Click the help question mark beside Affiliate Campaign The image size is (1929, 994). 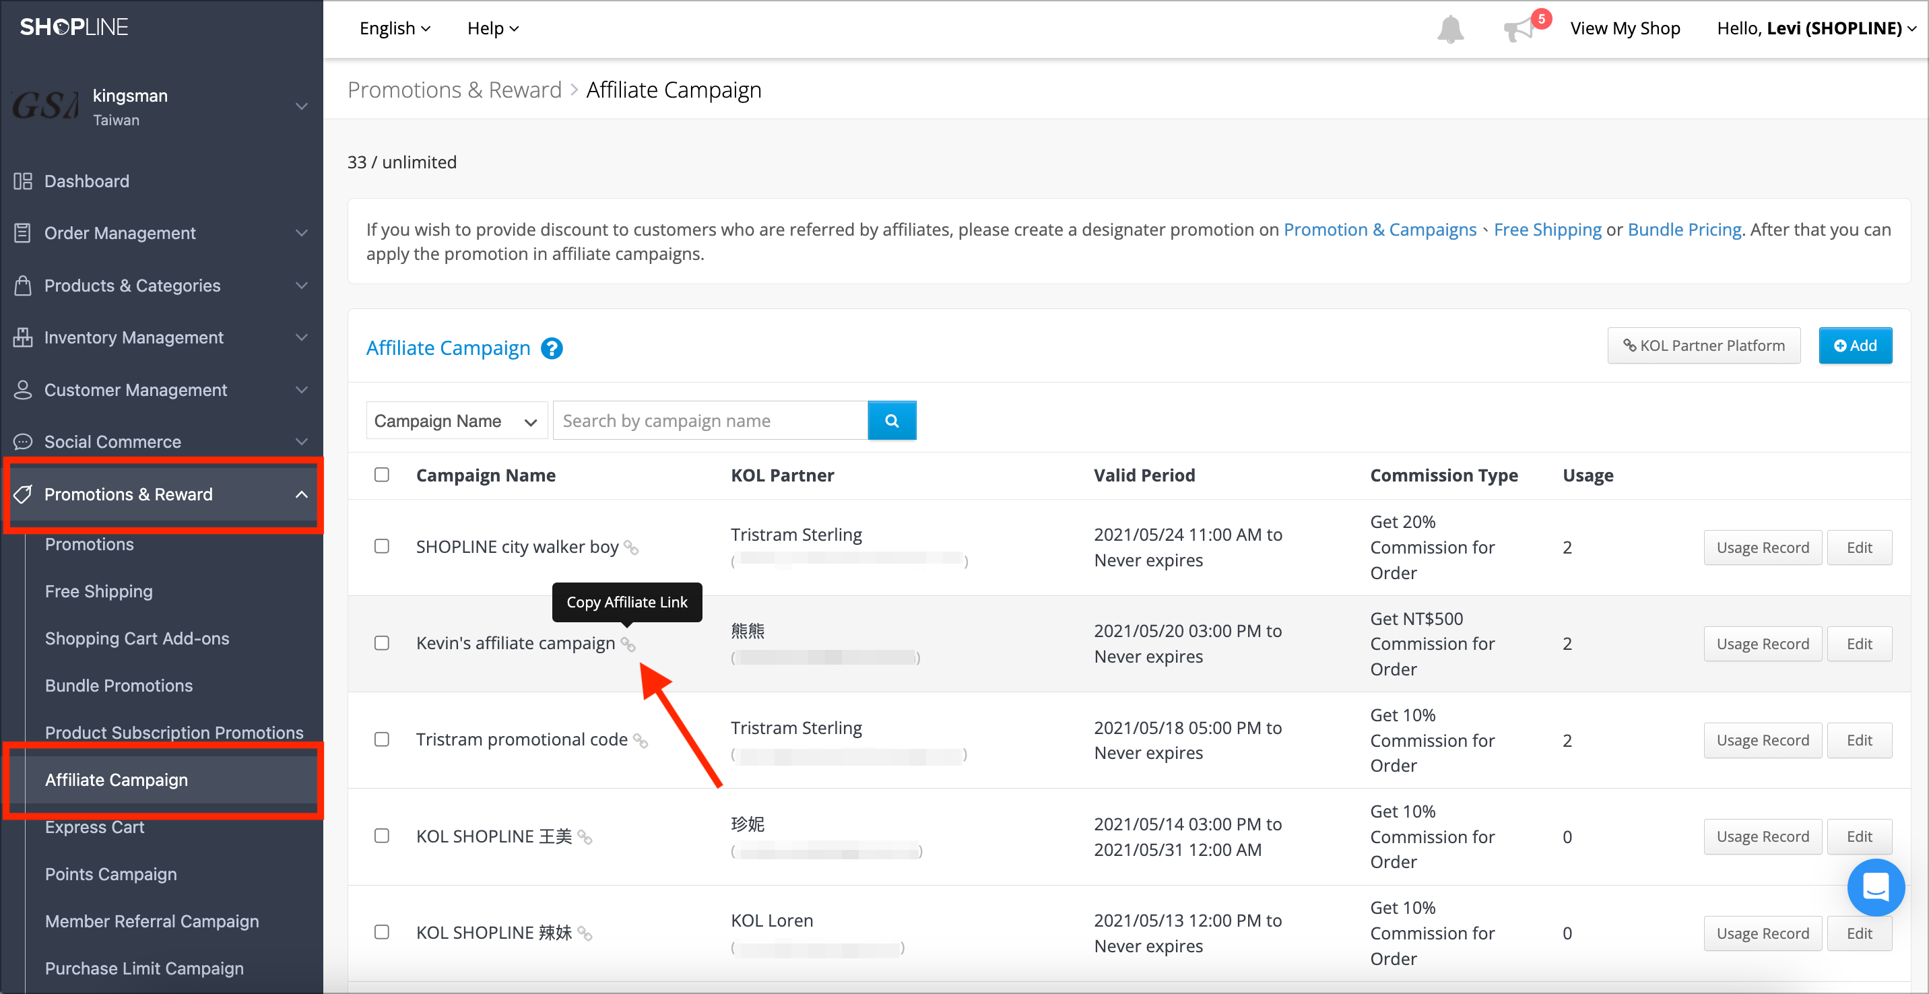click(552, 348)
